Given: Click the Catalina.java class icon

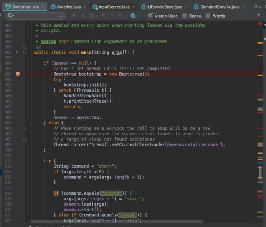Looking at the screenshot, I should [53, 7].
